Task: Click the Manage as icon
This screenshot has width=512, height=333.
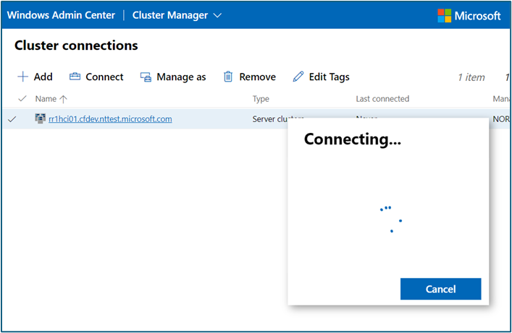Action: click(x=146, y=77)
